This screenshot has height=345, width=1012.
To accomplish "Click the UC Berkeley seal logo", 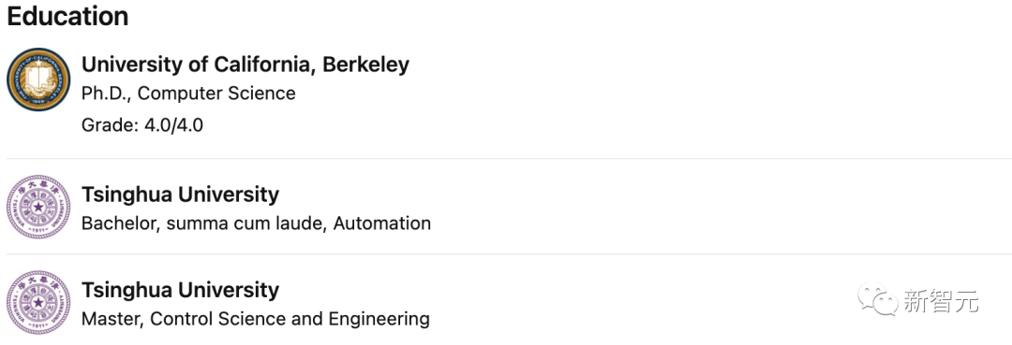I will point(38,79).
